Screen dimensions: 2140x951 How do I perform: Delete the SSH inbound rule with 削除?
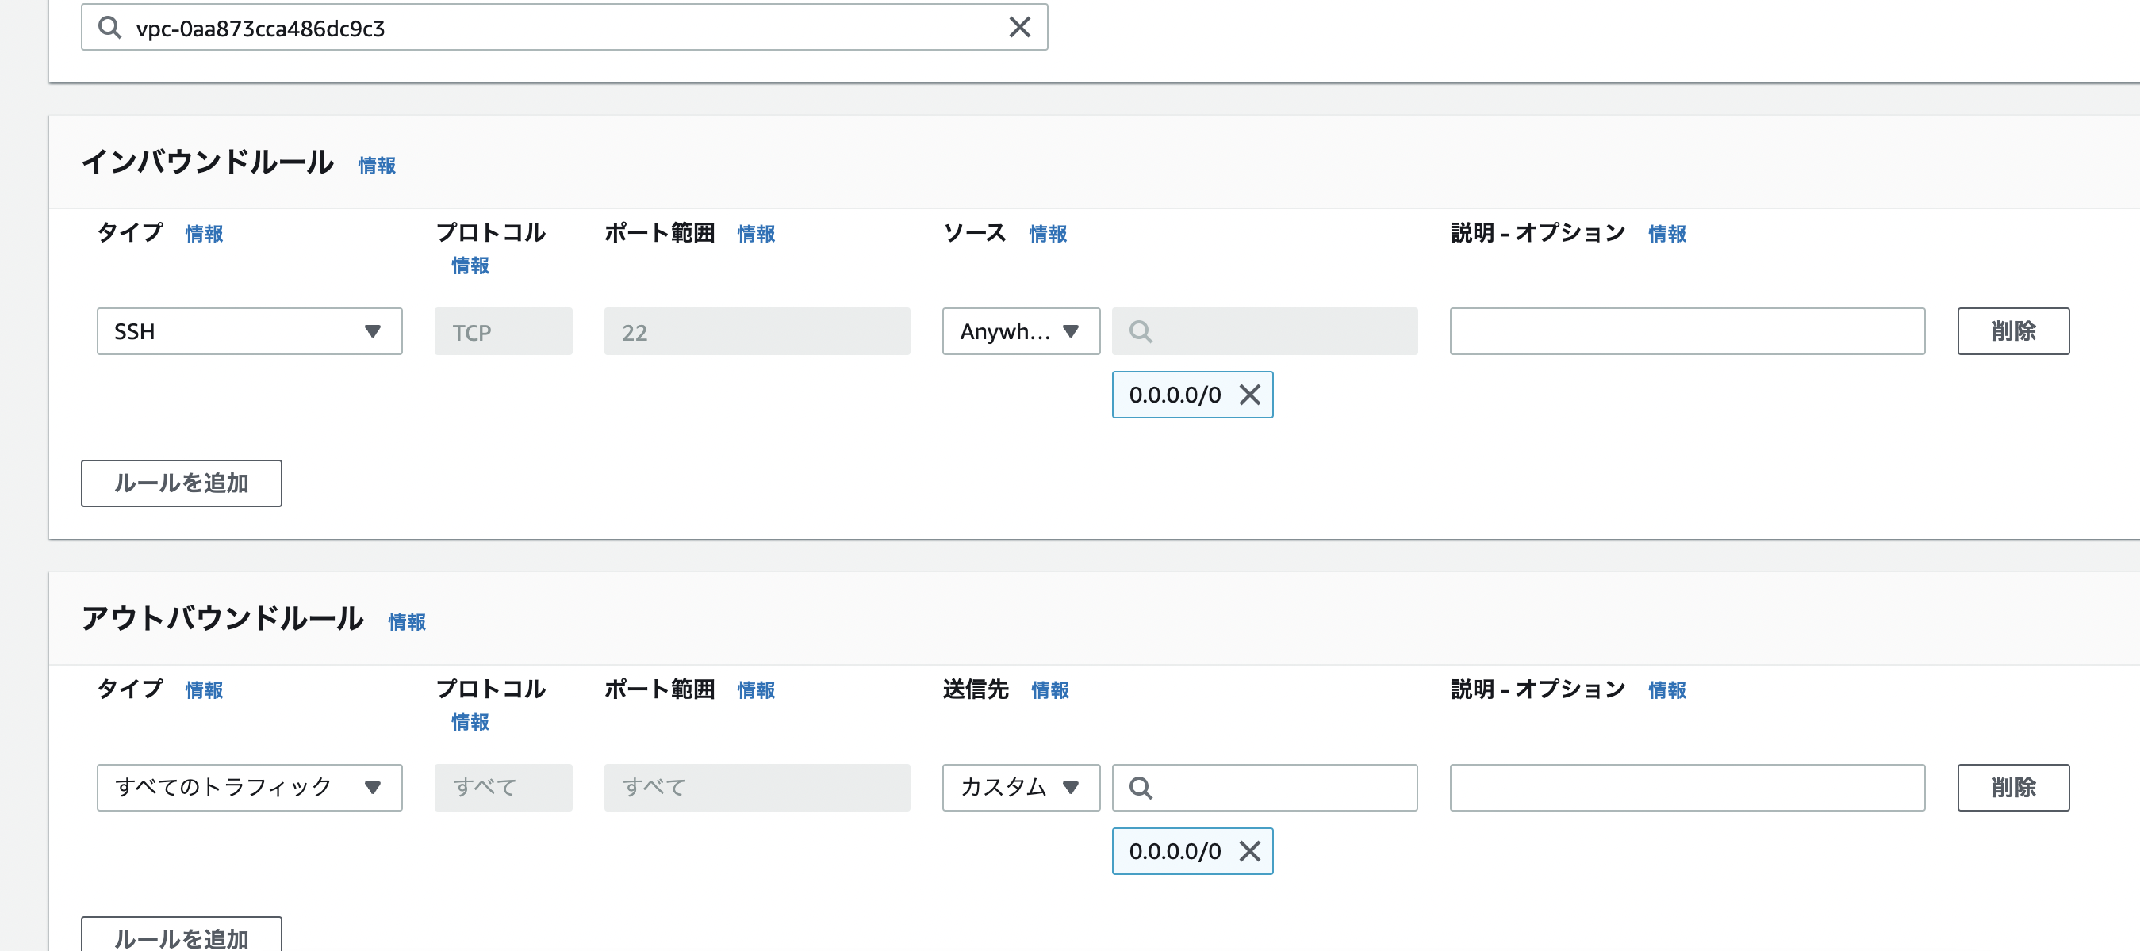[x=2012, y=331]
